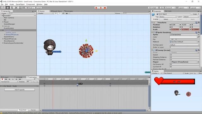Start the game with the Play button
Viewport: 202px width, 114px height.
click(x=96, y=8)
